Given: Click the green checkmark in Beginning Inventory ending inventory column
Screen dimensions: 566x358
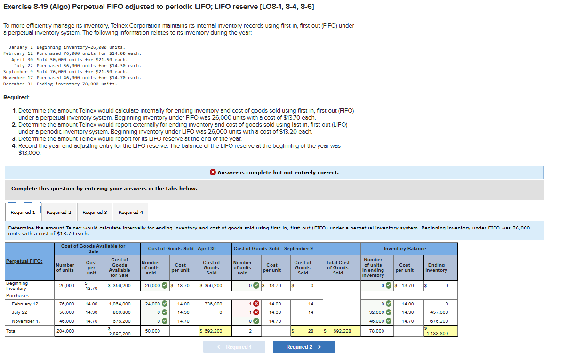Looking at the screenshot, I should 388,285.
